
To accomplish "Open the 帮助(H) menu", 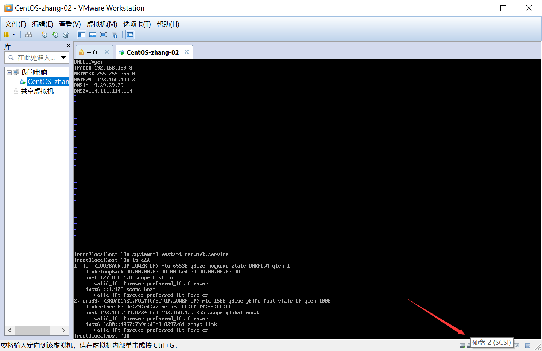I will [x=168, y=24].
